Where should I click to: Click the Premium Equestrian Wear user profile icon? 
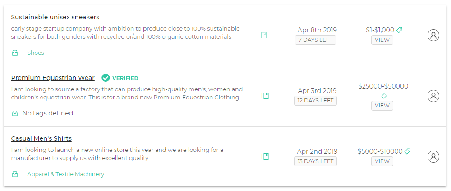(x=433, y=96)
